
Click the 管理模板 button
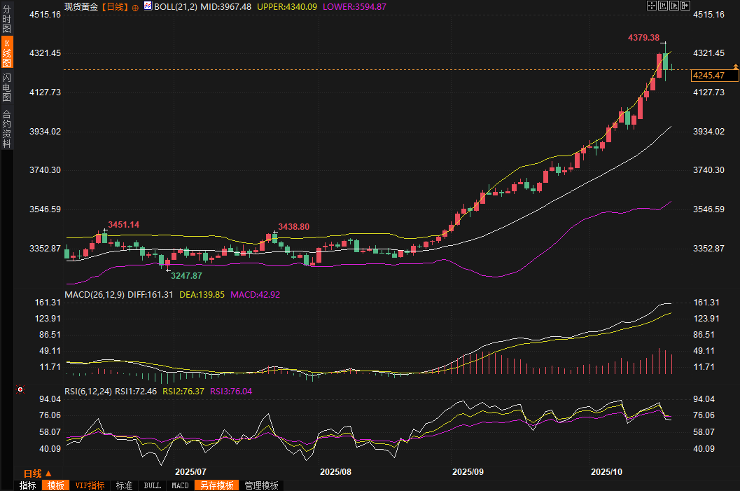pos(261,485)
